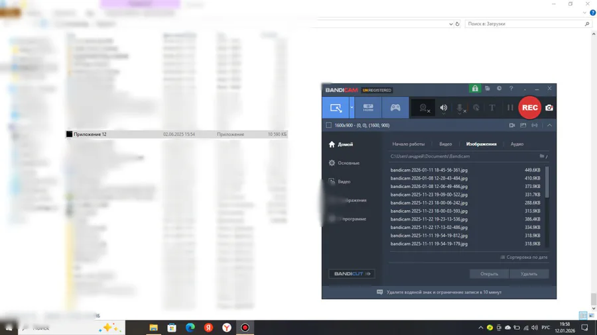
Task: Click the Explorer address bar refresh icon
Action: [x=457, y=24]
